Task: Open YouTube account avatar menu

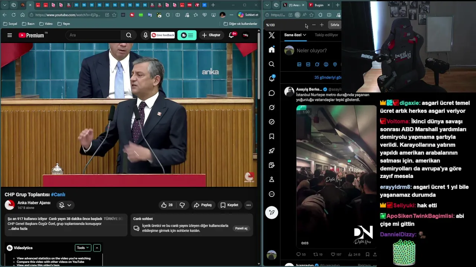Action: click(245, 35)
